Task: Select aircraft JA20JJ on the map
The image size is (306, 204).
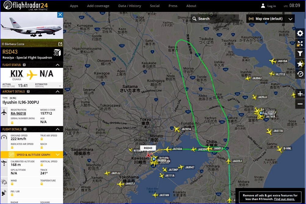Action: point(254,97)
